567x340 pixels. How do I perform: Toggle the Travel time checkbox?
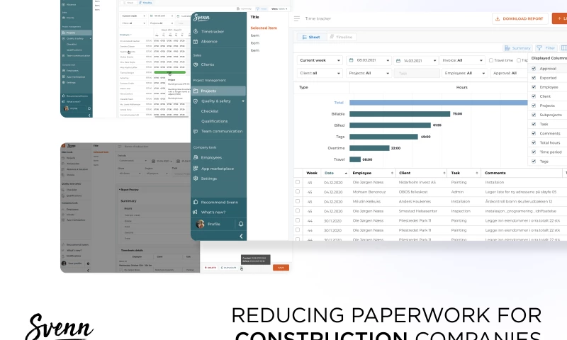pos(491,60)
